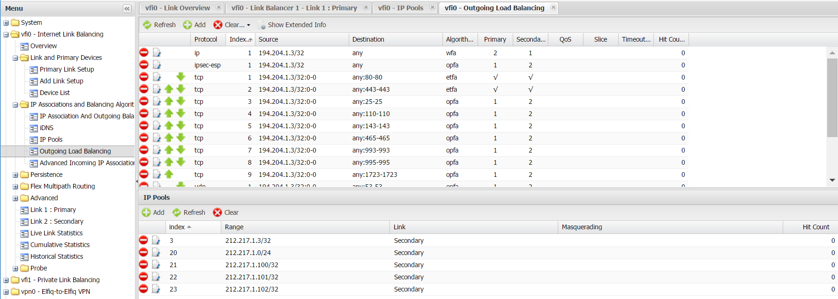This screenshot has width=838, height=299.
Task: Expand the Persistence folder
Action: pos(15,175)
